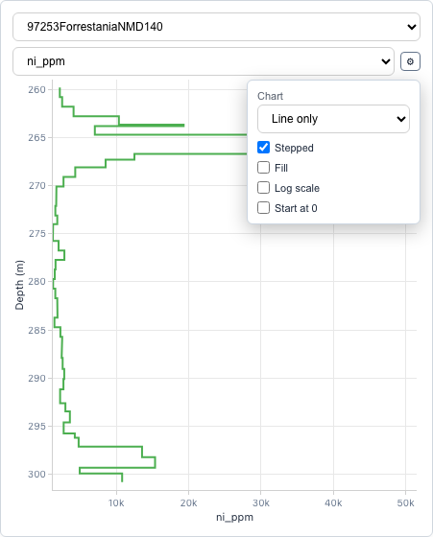
Task: Open the chart settings gear icon
Action: coord(410,61)
